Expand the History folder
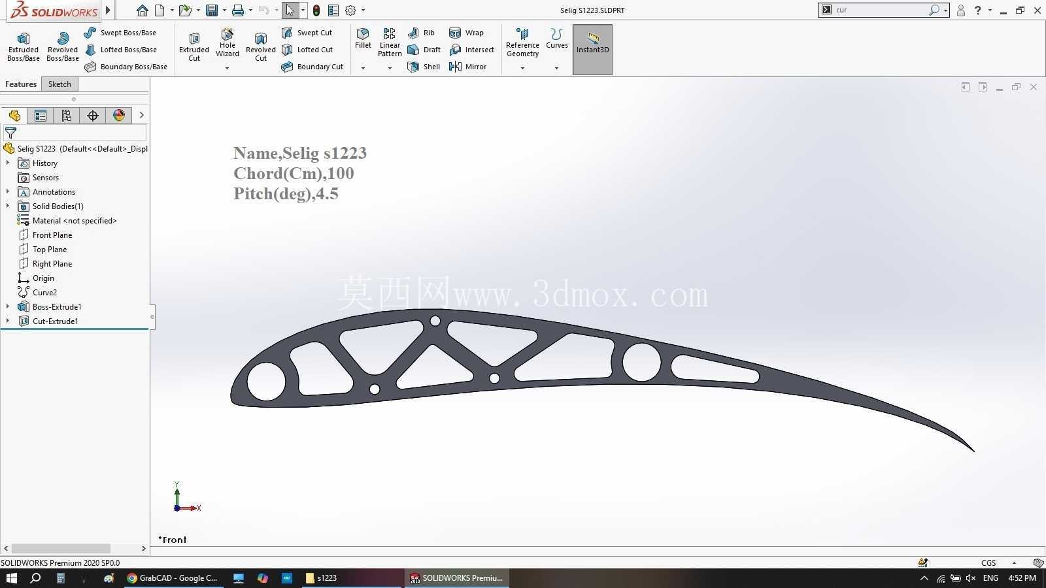 (8, 163)
